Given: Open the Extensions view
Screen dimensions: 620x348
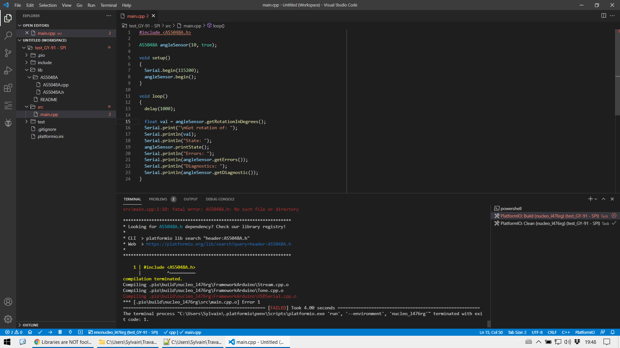Looking at the screenshot, I should (x=8, y=88).
